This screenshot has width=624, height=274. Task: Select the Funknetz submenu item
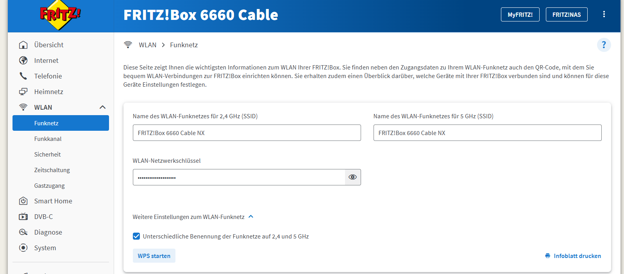61,123
